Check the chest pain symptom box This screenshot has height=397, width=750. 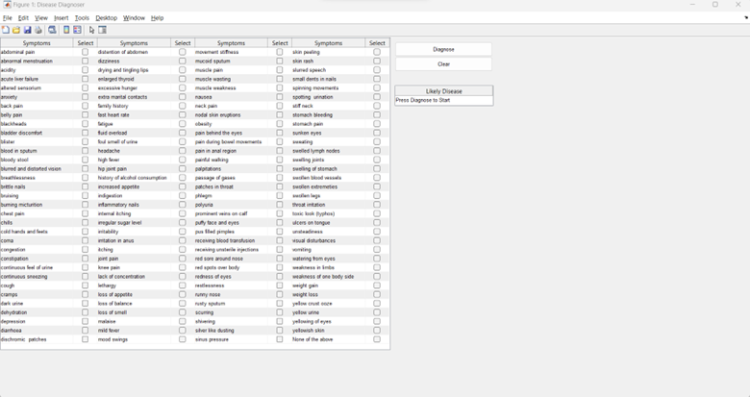pos(86,213)
